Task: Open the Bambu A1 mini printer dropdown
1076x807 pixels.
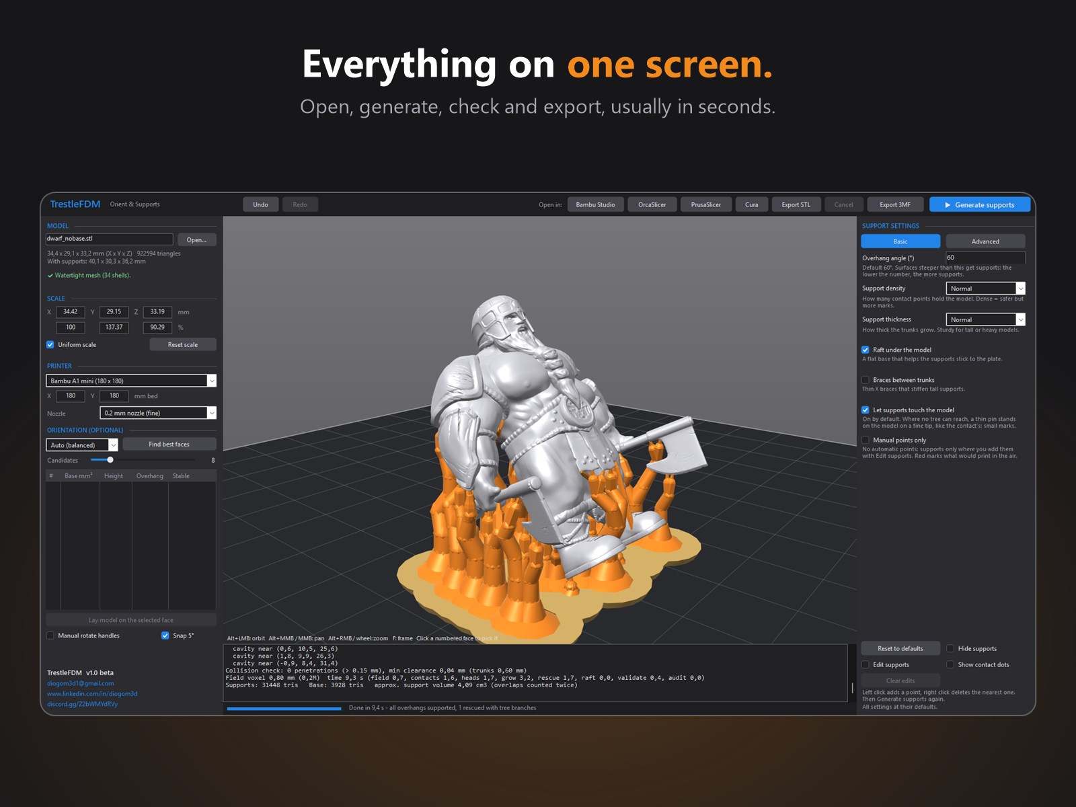Action: tap(131, 381)
